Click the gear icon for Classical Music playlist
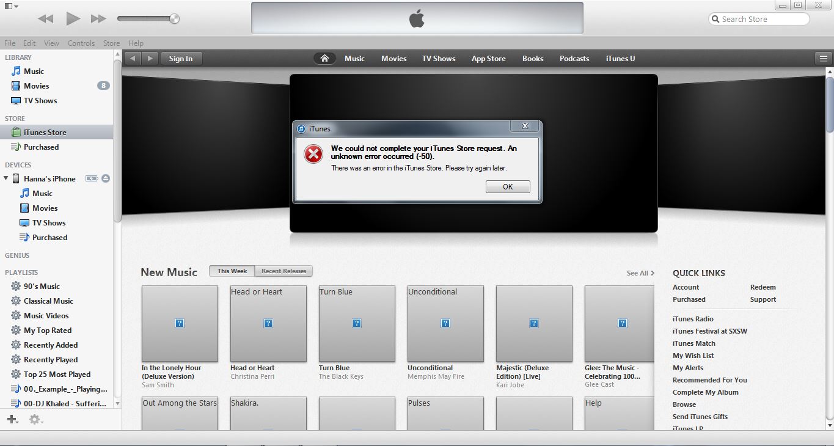This screenshot has width=834, height=446. (x=16, y=301)
